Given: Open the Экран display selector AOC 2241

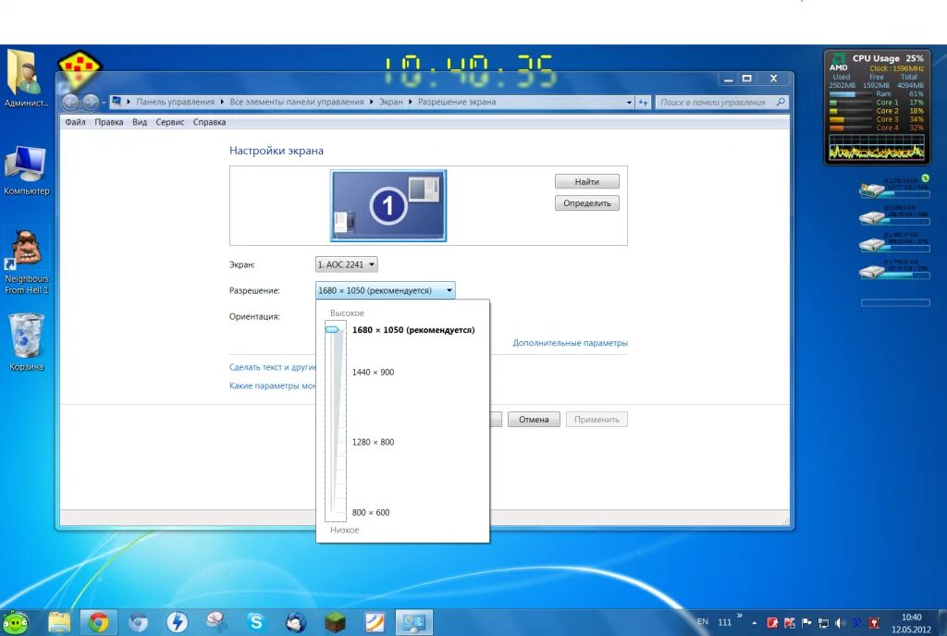Looking at the screenshot, I should [x=346, y=264].
